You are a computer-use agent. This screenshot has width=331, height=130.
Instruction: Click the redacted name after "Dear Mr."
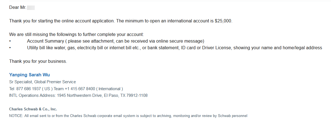(x=31, y=8)
